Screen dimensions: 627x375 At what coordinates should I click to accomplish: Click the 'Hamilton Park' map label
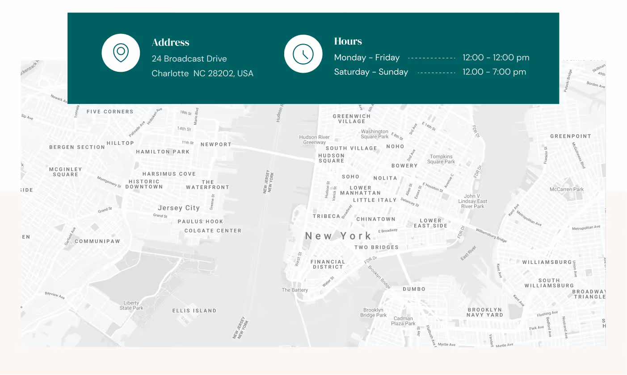(163, 152)
